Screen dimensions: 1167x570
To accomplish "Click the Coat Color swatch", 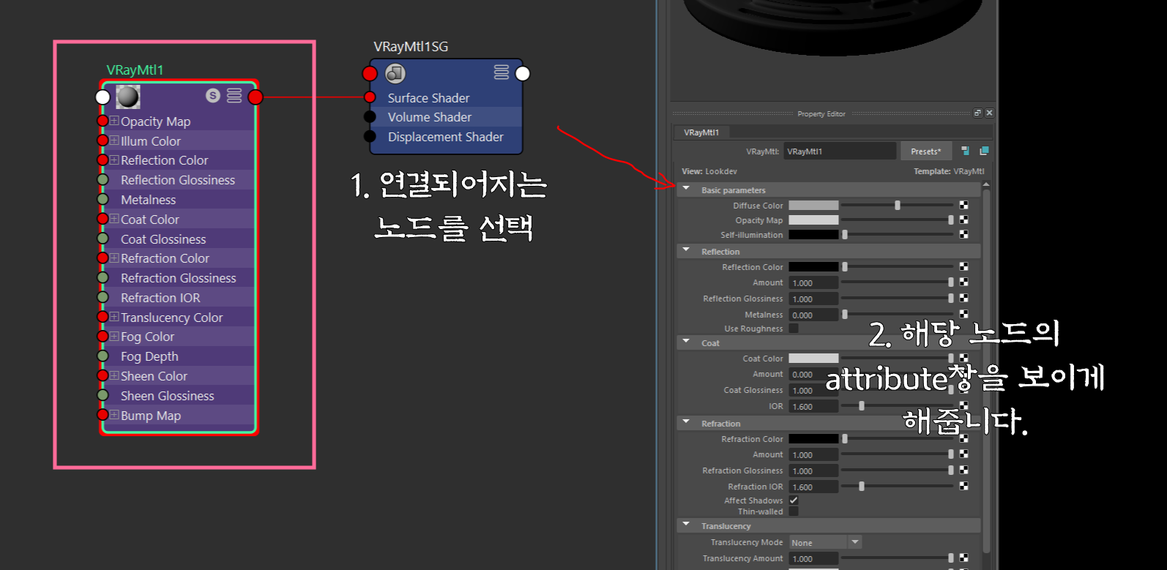I will click(813, 358).
